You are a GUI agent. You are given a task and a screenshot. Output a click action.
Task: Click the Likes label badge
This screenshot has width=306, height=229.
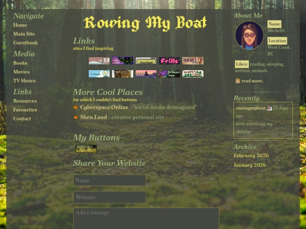pyautogui.click(x=242, y=64)
